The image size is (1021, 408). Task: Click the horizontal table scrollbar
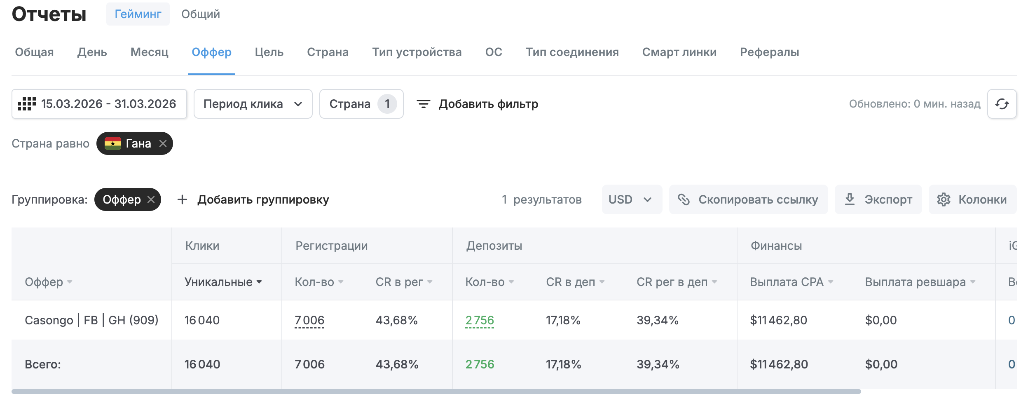pyautogui.click(x=436, y=392)
